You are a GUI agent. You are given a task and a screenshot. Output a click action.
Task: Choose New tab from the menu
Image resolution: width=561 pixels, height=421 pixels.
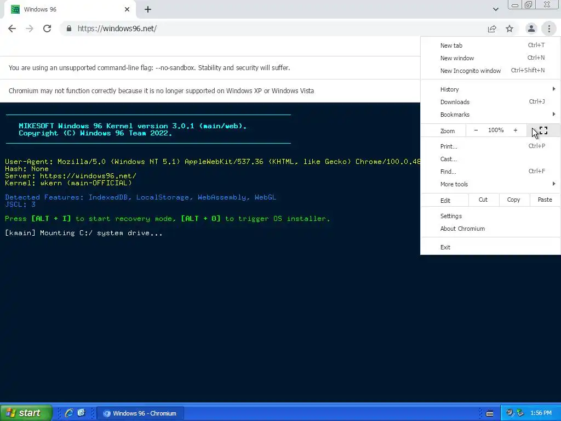[490, 45]
